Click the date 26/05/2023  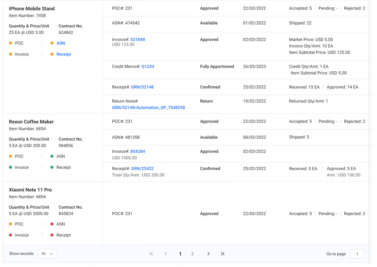(254, 66)
